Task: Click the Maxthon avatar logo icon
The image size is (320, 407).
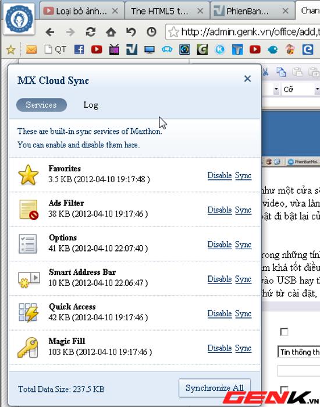Action: tap(19, 19)
